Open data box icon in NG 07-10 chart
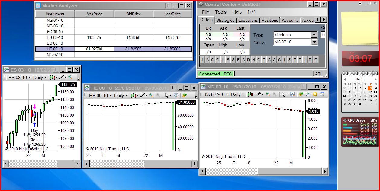The image size is (380, 191). coord(292,94)
